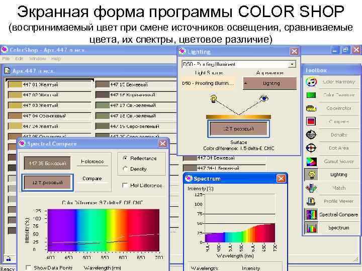Close the Lighting window
The height and width of the screenshot is (271, 362).
point(294,51)
